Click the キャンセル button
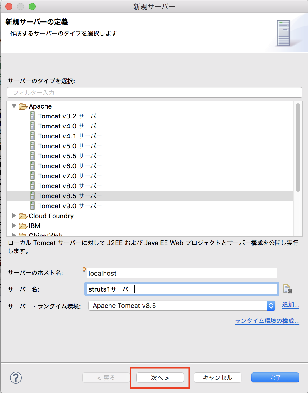 click(218, 377)
